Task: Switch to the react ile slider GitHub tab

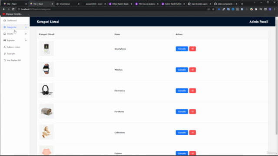Action: [x=199, y=4]
